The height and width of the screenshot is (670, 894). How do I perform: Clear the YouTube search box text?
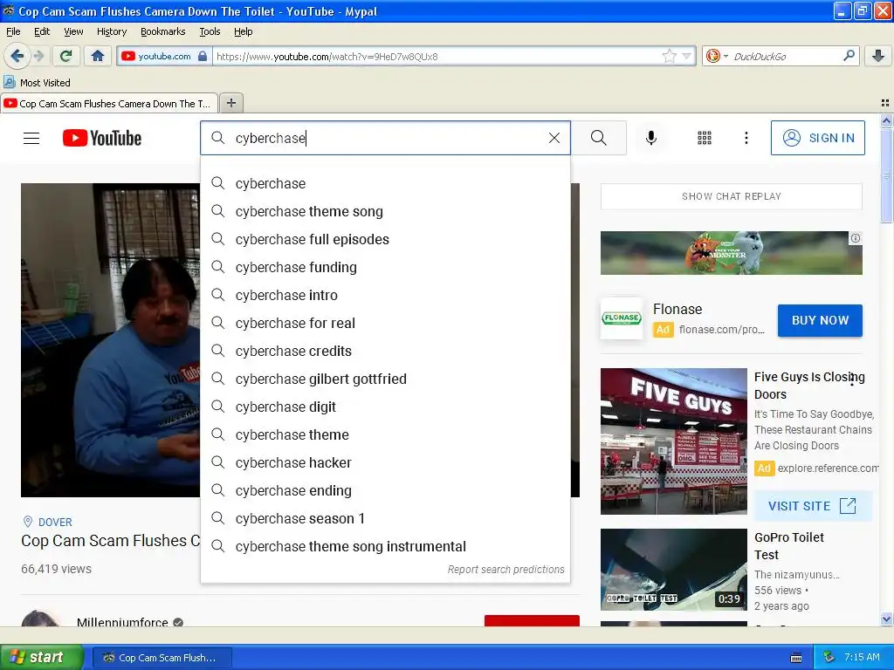point(554,138)
